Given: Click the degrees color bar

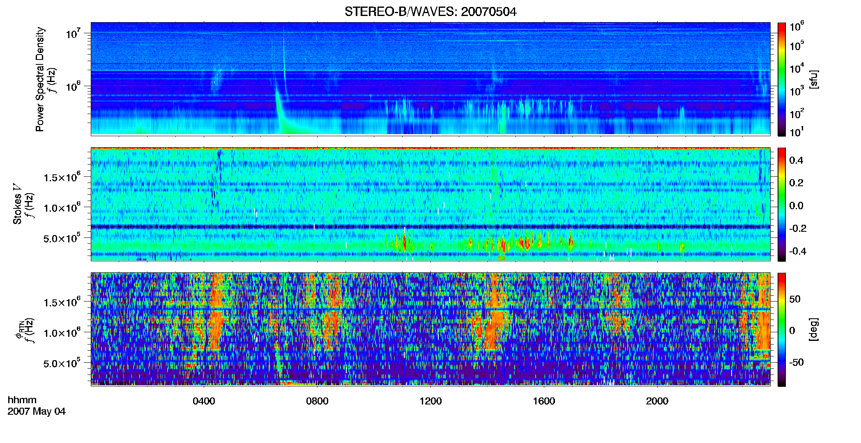Looking at the screenshot, I should [782, 329].
